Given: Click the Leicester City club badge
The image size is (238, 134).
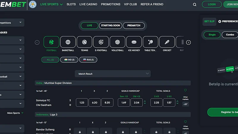Looking at the screenshot, I should click(33, 4).
